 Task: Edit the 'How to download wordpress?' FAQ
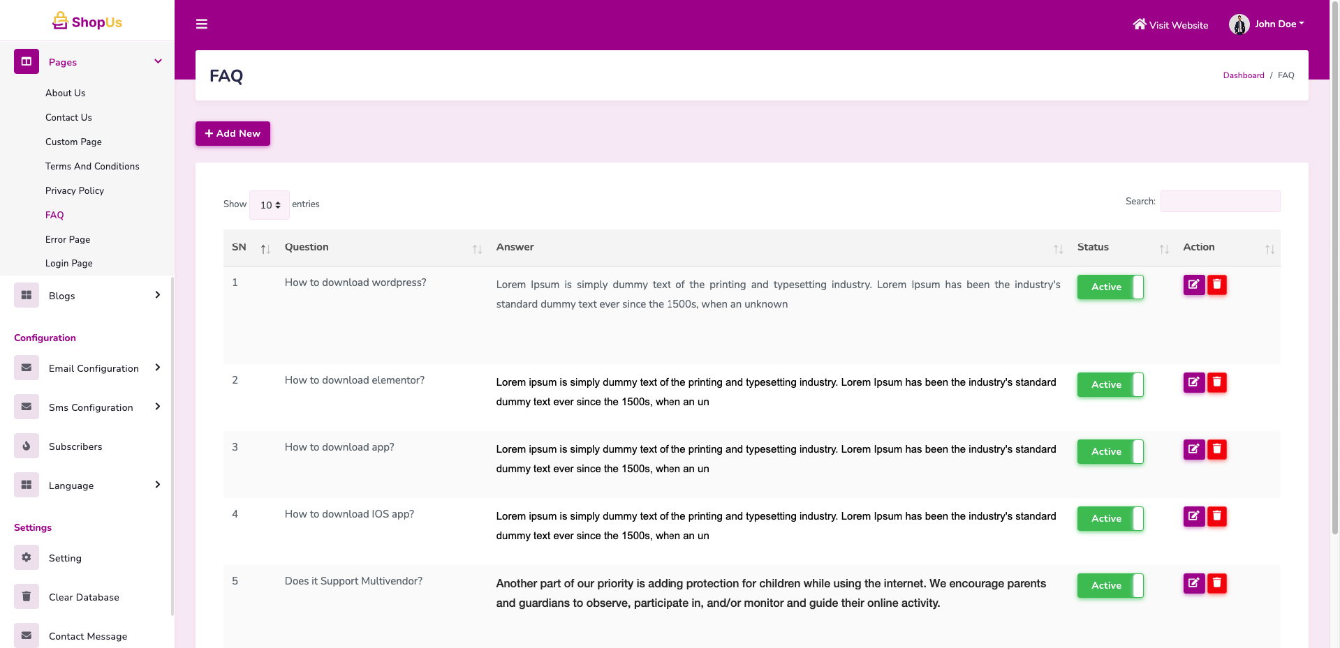(1193, 285)
